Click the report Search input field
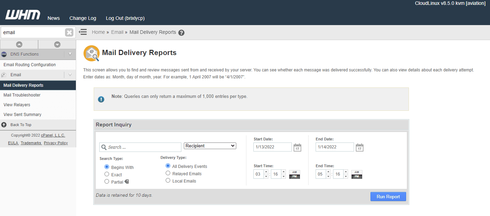Viewport: 490px width, 216px height. point(140,147)
